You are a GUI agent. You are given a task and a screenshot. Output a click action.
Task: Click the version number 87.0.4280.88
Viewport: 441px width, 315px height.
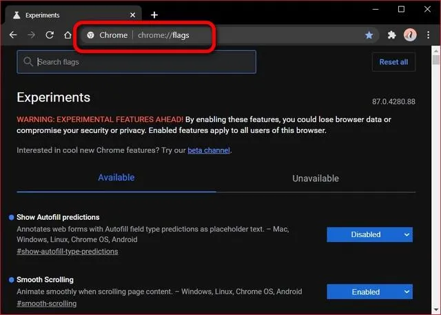click(x=393, y=101)
